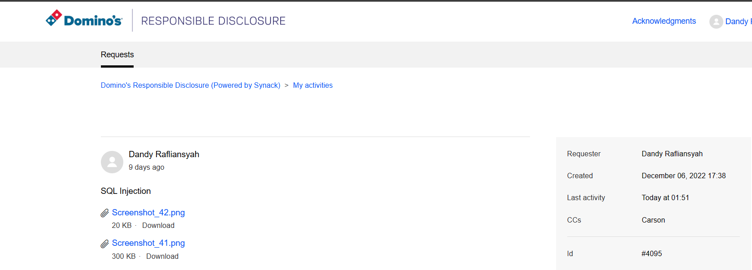Open Screenshot_42.png attachment
The height and width of the screenshot is (270, 752).
click(x=148, y=213)
